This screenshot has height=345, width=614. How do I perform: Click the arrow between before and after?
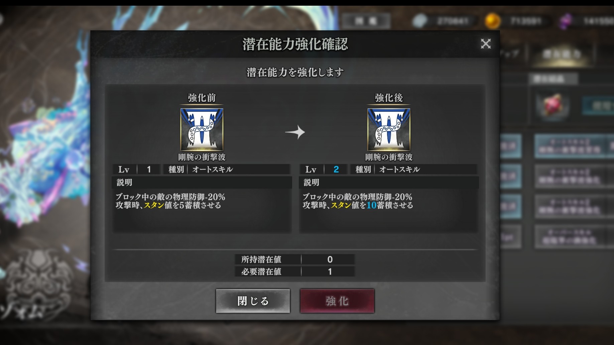(x=295, y=132)
